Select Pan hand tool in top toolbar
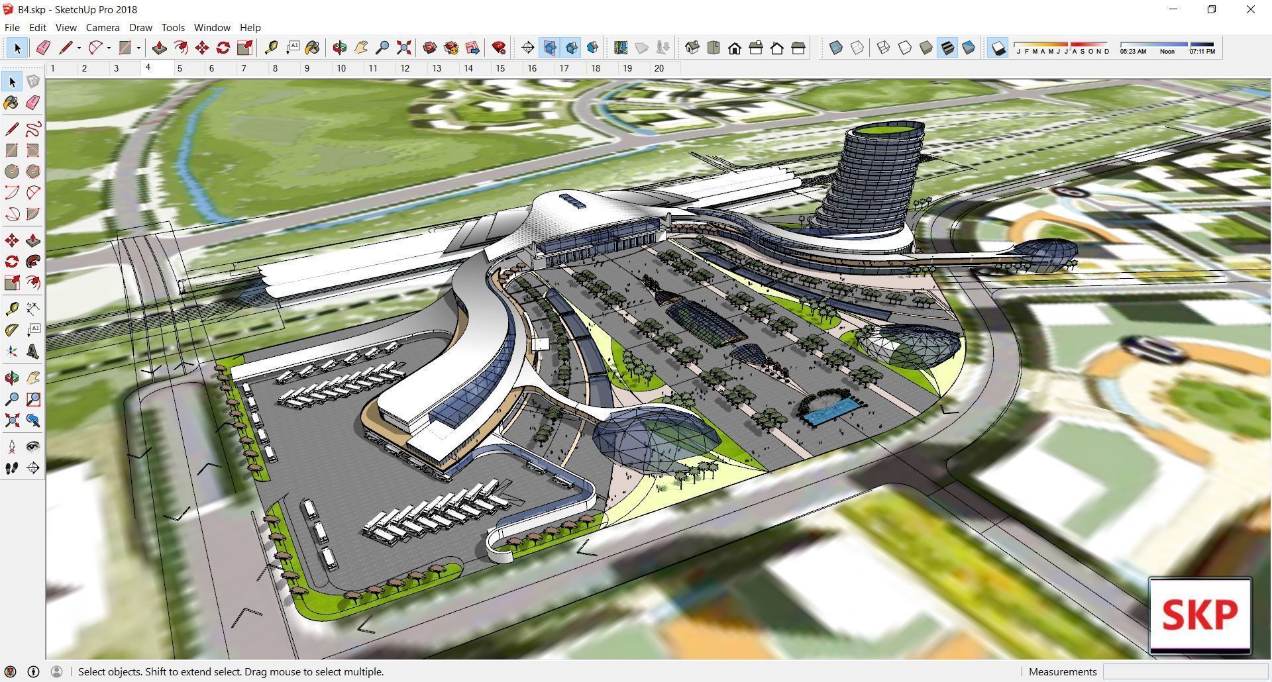Viewport: 1272px width, 682px height. pos(361,48)
